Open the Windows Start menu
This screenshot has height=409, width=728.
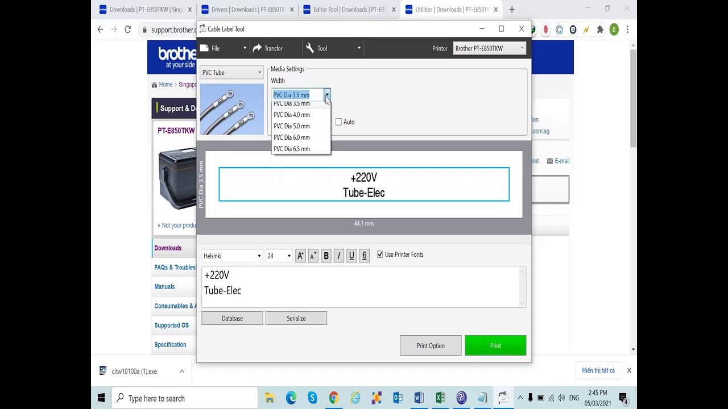point(101,398)
